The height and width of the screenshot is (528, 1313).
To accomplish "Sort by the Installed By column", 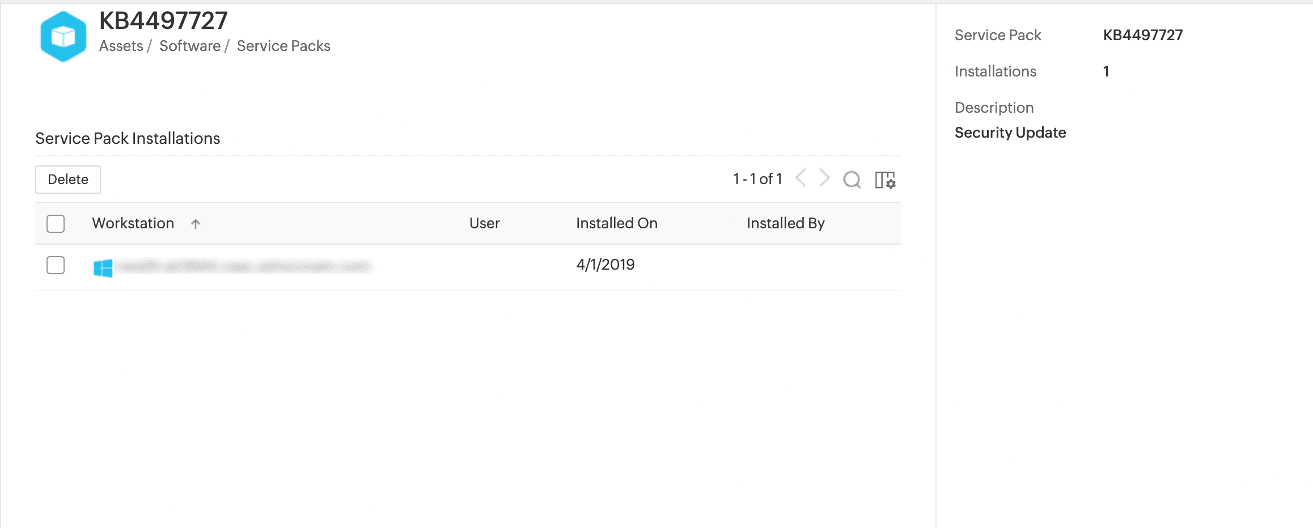I will (785, 223).
